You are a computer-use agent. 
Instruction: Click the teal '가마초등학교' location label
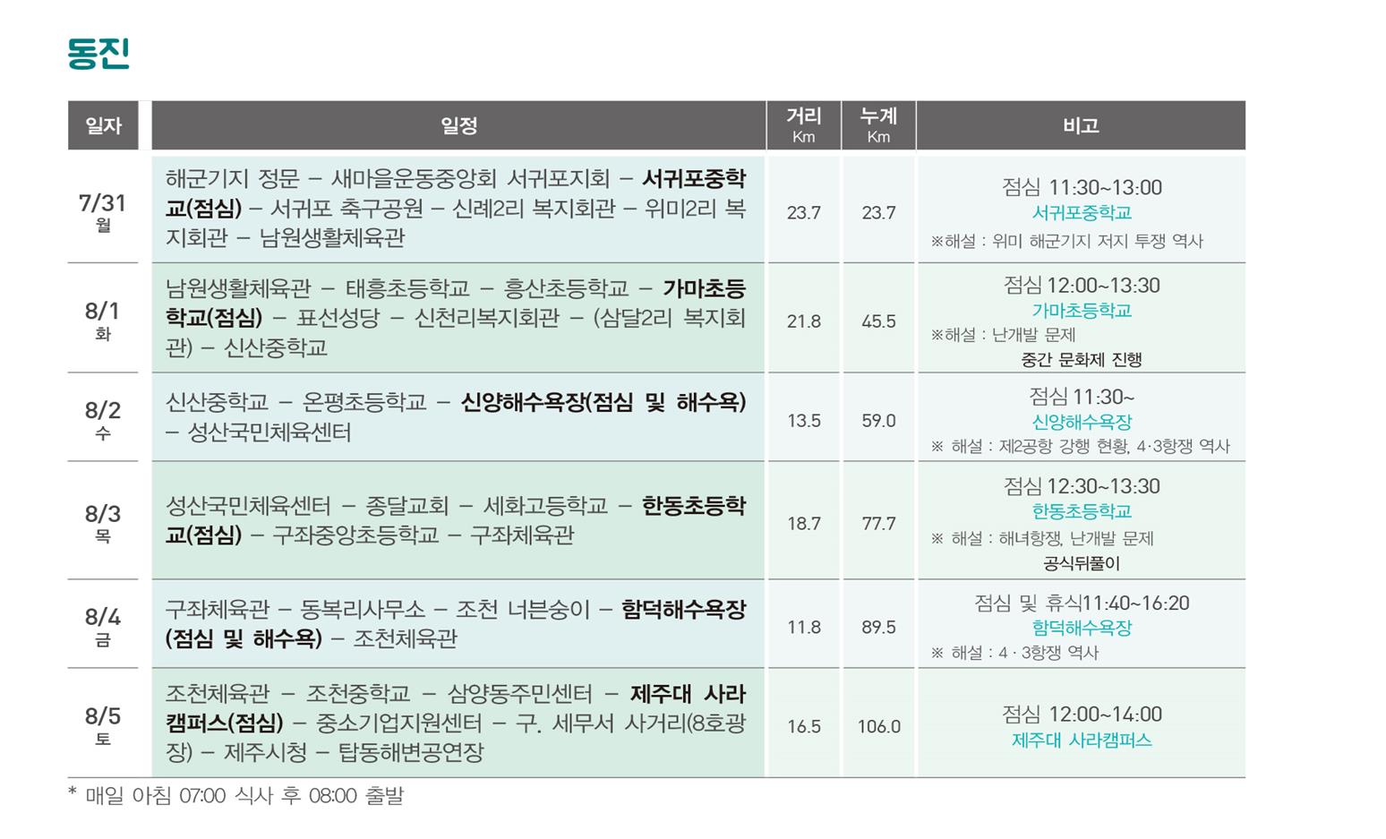tap(1082, 311)
